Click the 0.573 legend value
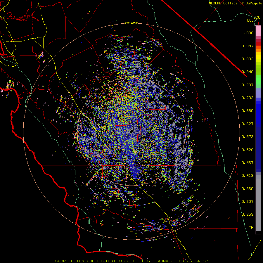Screen dimensions: 263x263 point(248,137)
